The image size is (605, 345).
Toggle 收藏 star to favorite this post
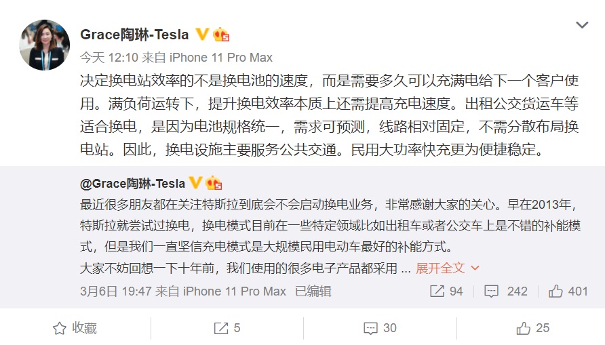coord(75,329)
